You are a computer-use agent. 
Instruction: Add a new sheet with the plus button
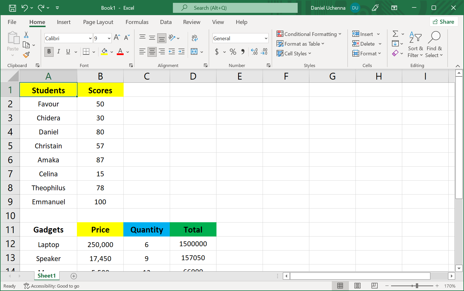74,276
